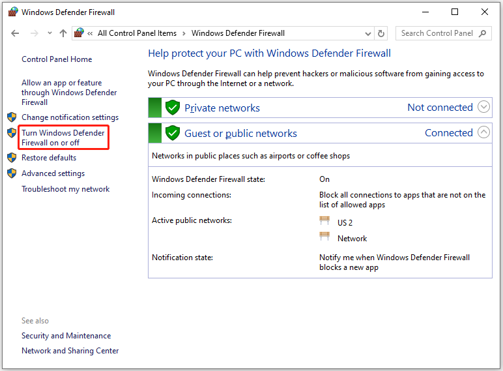Open Network and Sharing Center link
The image size is (503, 371).
[x=70, y=351]
